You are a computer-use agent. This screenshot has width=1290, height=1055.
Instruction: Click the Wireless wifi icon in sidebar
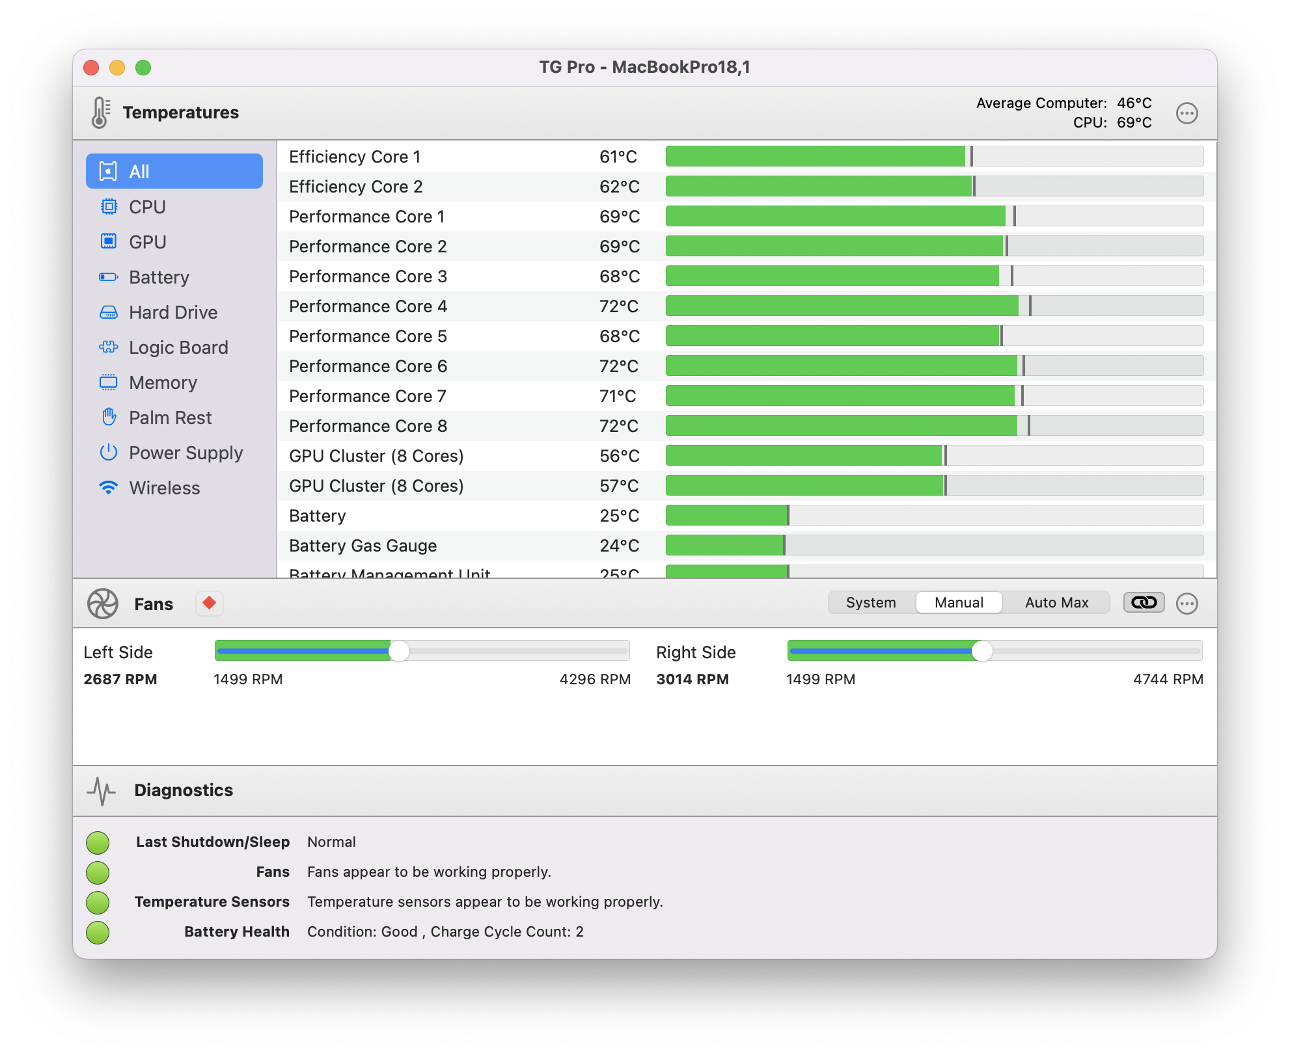[x=109, y=488]
